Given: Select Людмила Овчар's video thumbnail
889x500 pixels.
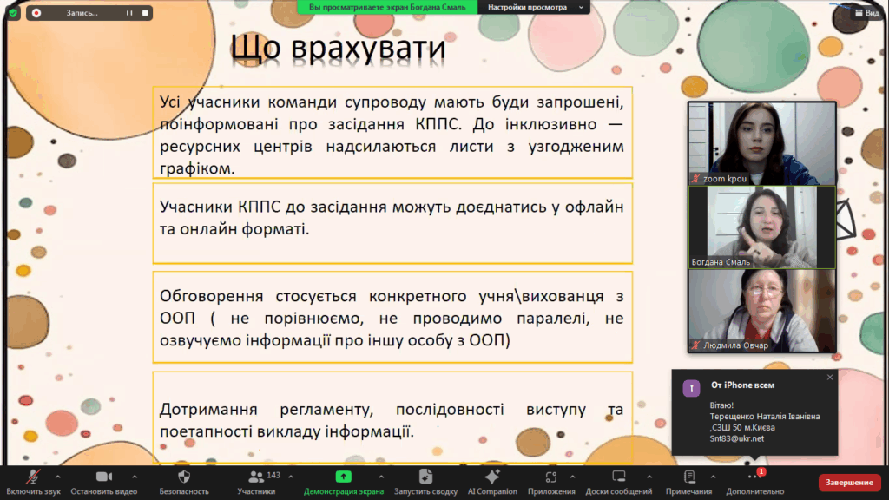Looking at the screenshot, I should (x=761, y=310).
